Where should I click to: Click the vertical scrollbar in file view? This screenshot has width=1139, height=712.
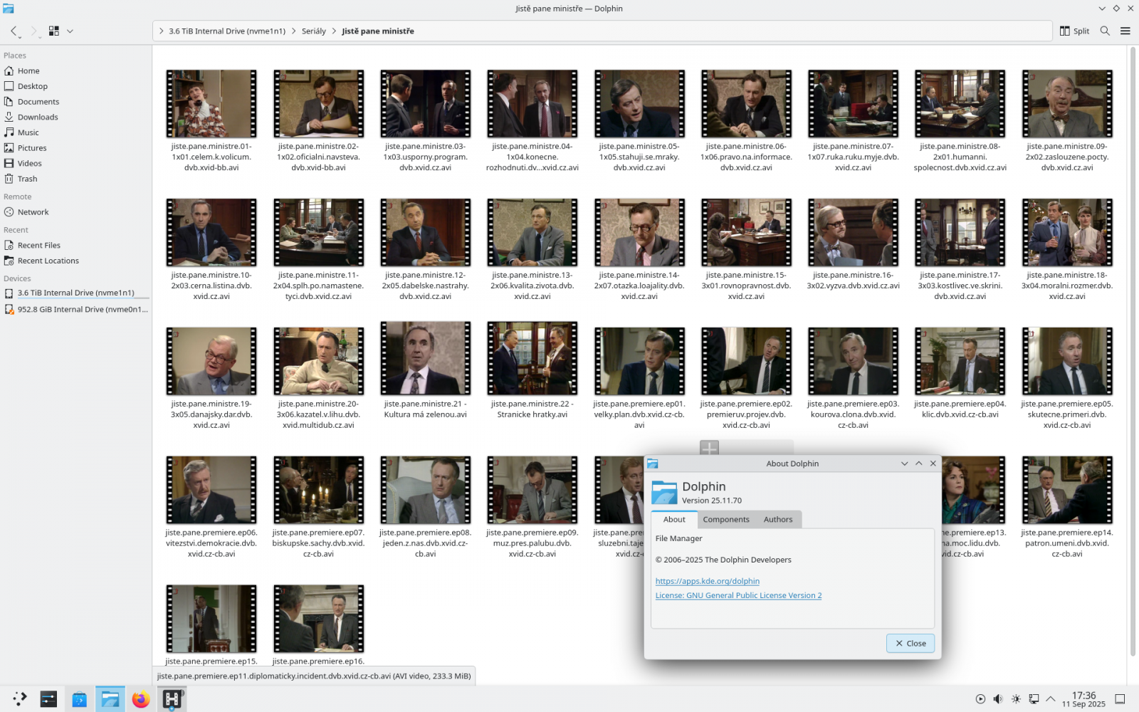click(x=1133, y=352)
